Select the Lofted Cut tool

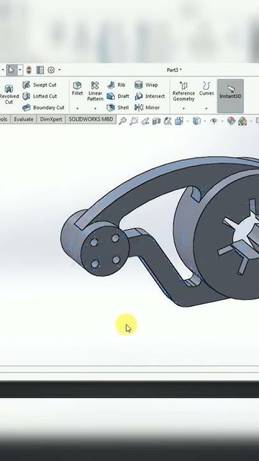click(x=40, y=96)
